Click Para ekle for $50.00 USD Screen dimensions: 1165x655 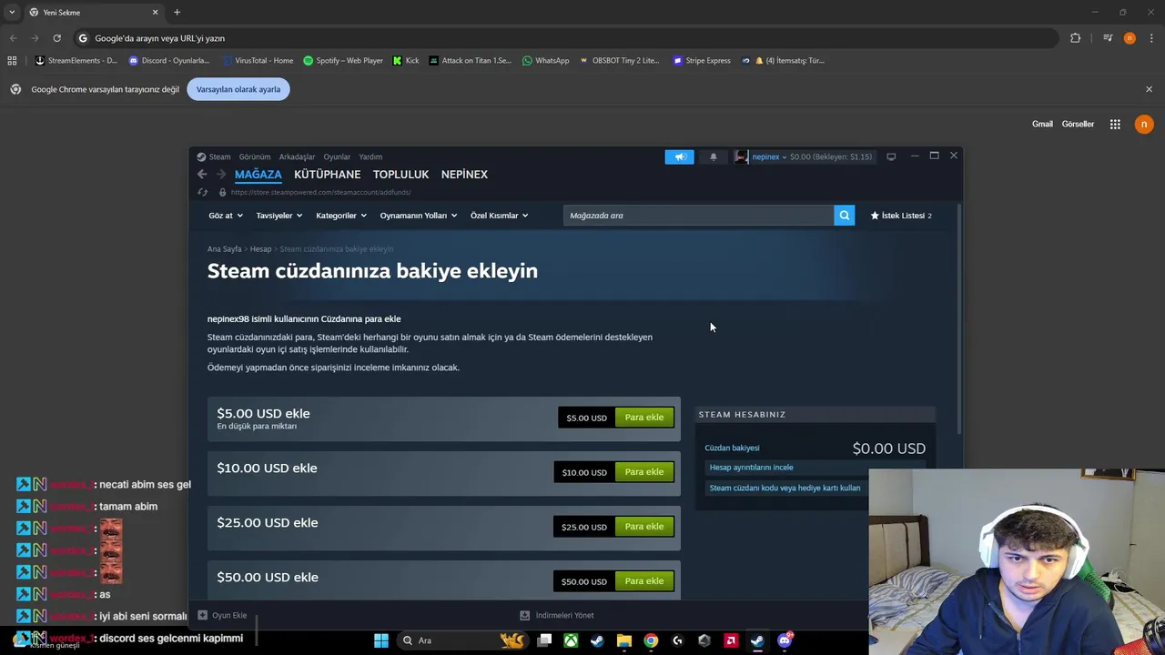click(x=644, y=581)
